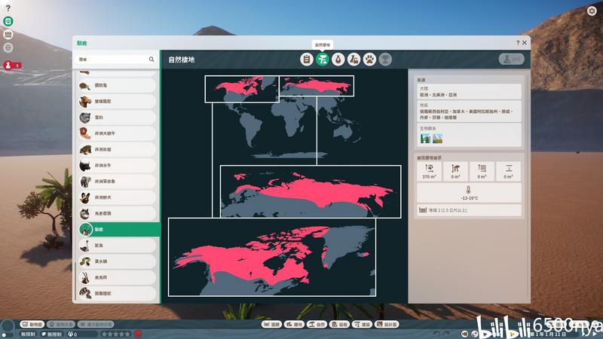
Task: Click the greyed research button in header
Action: pos(512,60)
